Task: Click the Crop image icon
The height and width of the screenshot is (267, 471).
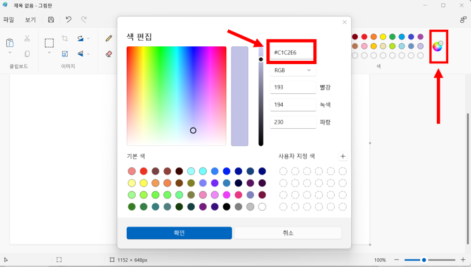Action: click(x=65, y=38)
